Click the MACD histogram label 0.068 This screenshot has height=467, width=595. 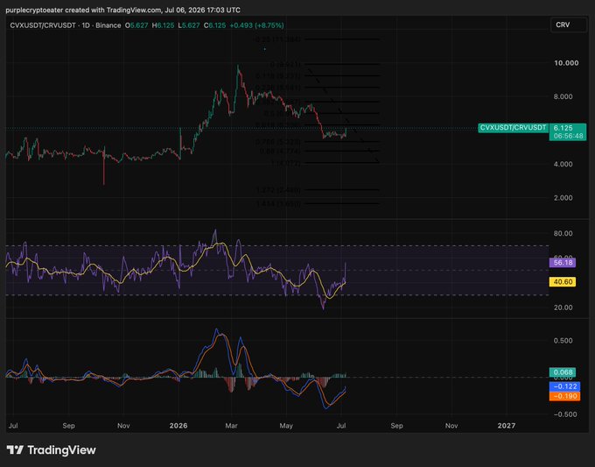tap(563, 372)
